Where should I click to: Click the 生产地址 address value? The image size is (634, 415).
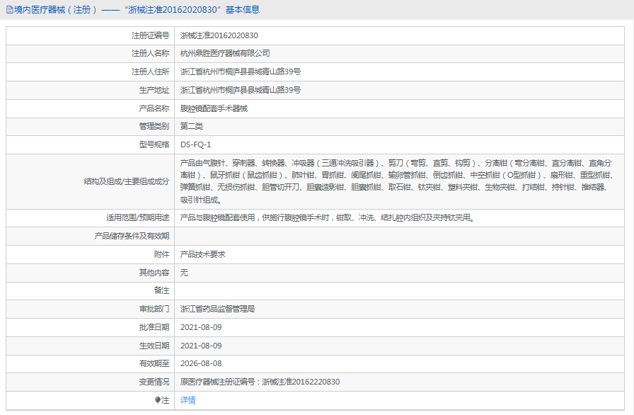[x=241, y=90]
